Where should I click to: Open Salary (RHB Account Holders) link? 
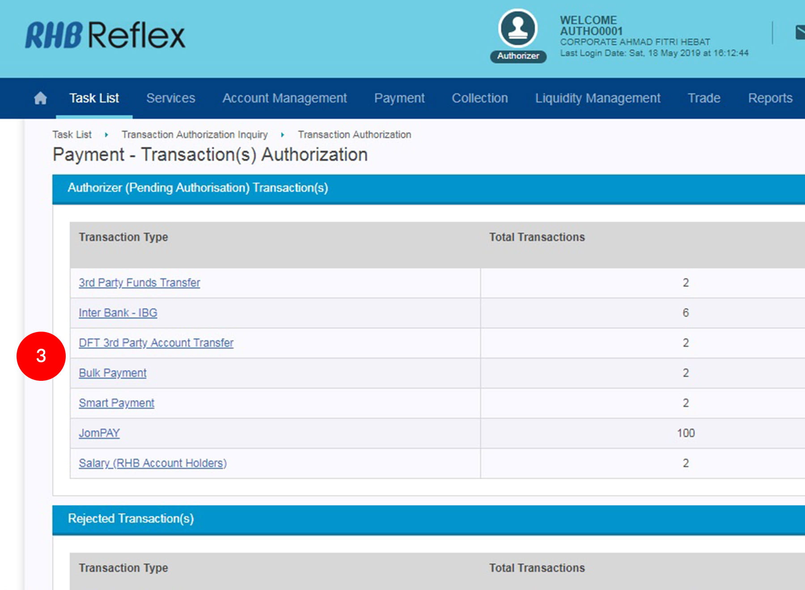[x=153, y=463]
